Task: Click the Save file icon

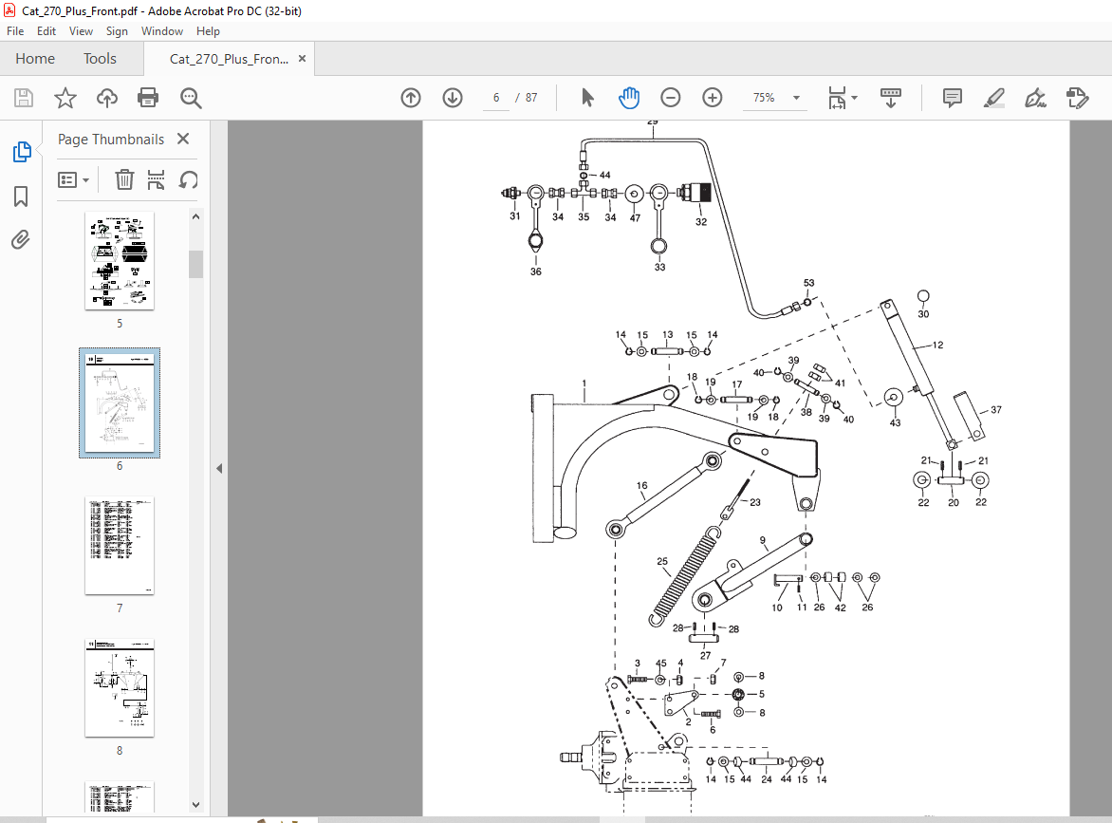Action: pyautogui.click(x=24, y=98)
